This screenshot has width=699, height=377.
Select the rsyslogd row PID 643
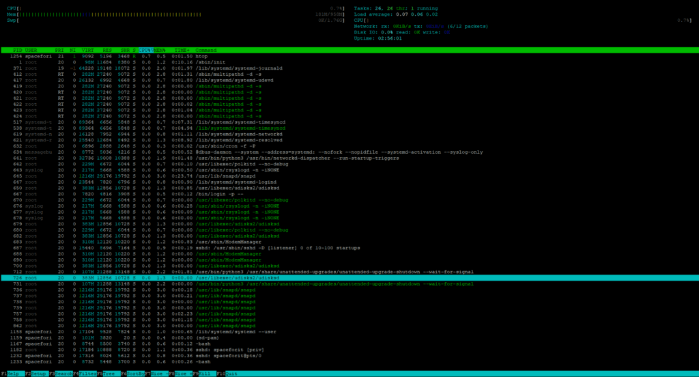pyautogui.click(x=349, y=170)
